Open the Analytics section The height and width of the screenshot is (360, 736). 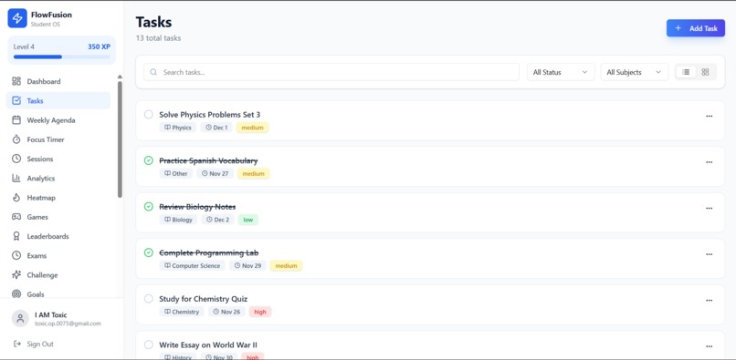[58, 178]
